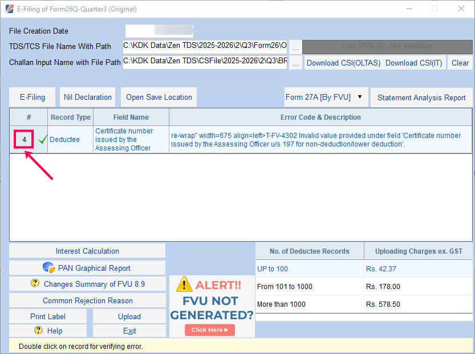Browse for TDS/TCS file path
475x354 pixels.
[295, 47]
